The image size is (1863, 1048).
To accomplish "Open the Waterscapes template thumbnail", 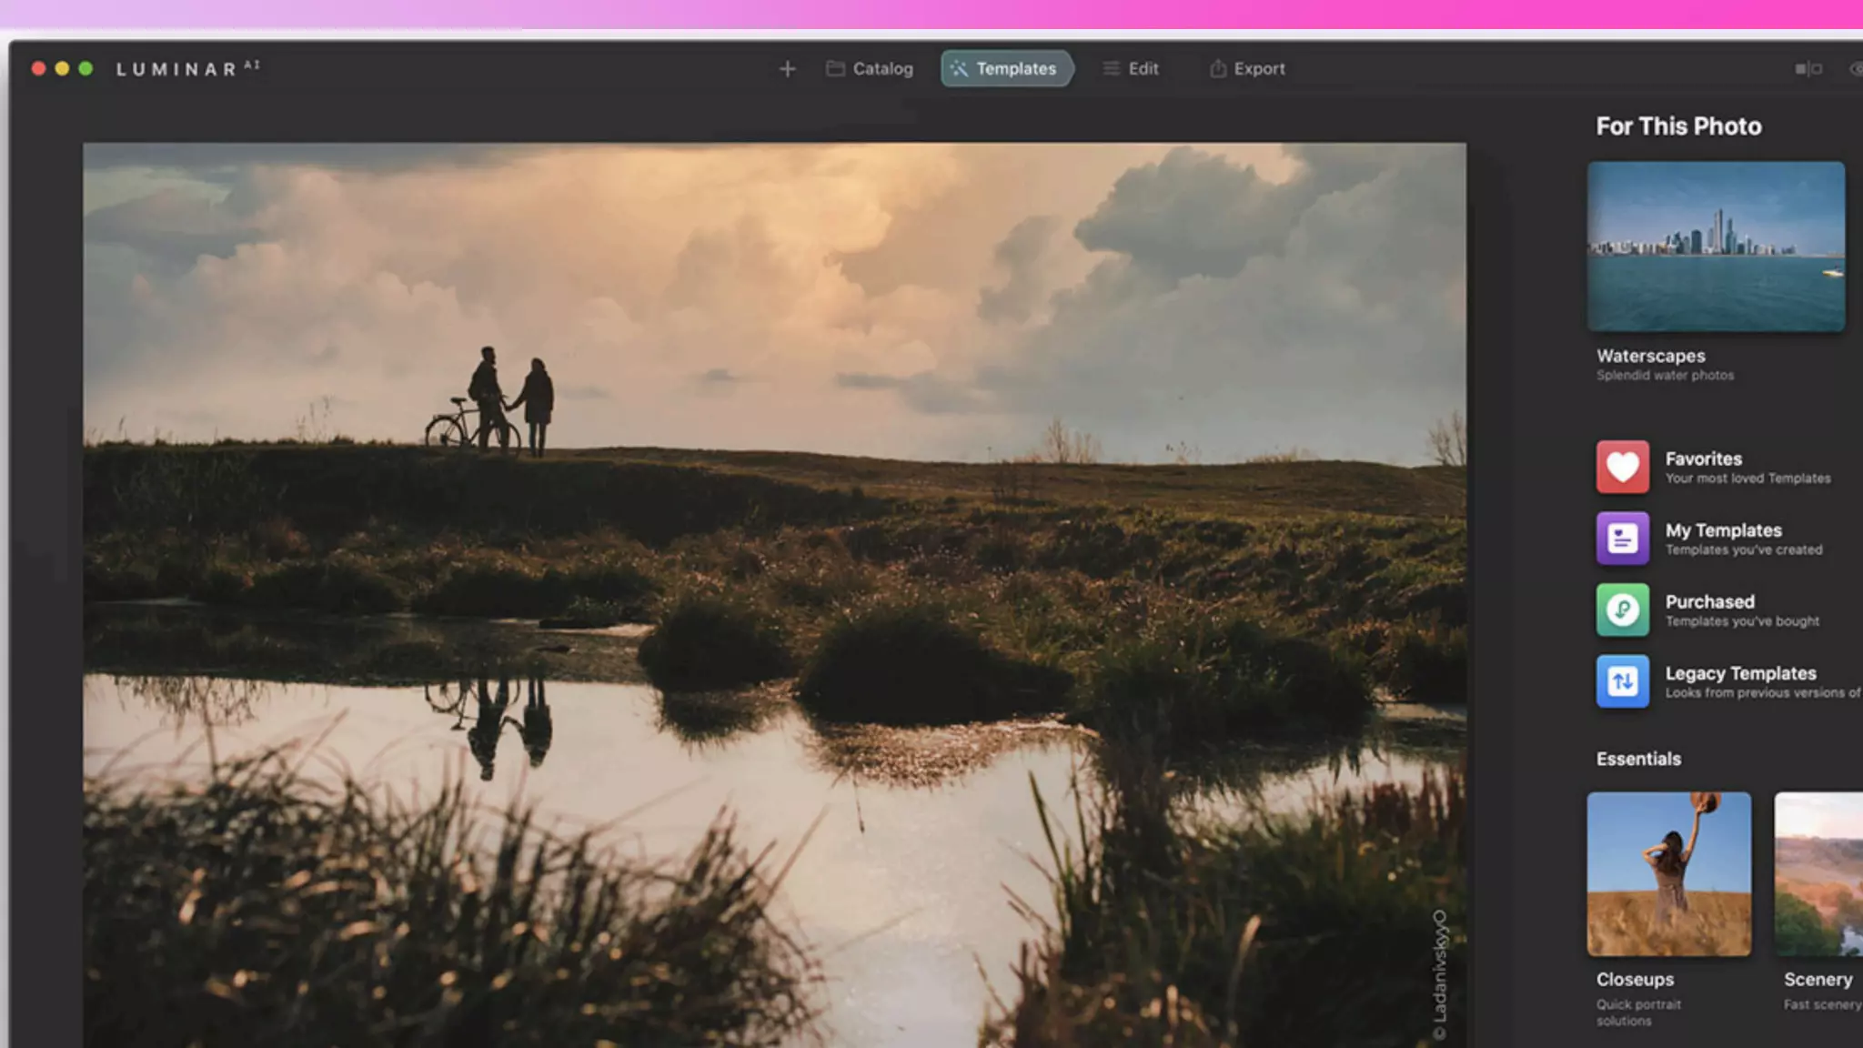I will tap(1716, 247).
